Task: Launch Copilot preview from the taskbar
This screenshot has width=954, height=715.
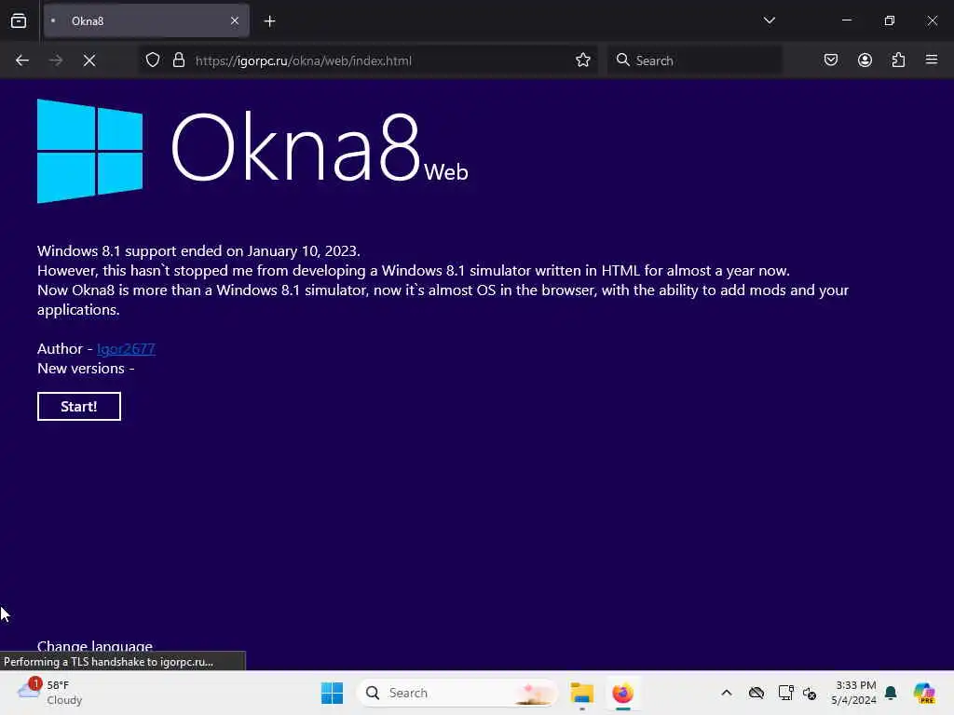Action: click(924, 693)
